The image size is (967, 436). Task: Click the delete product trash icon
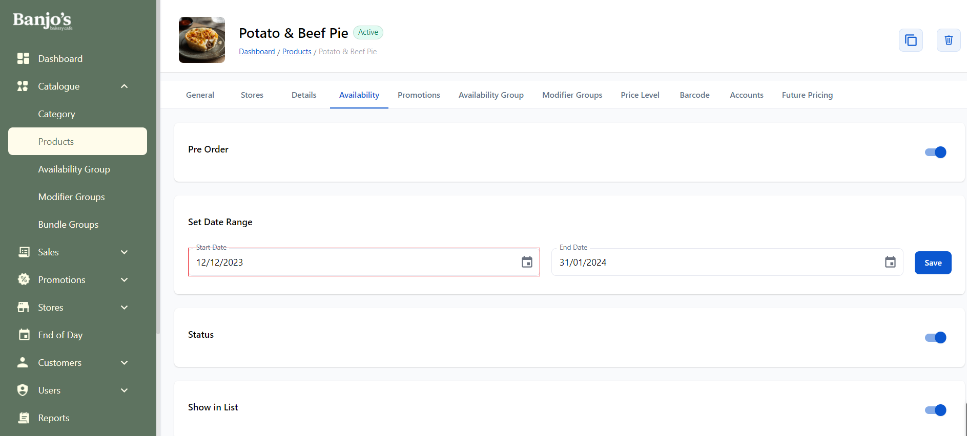[x=949, y=40]
